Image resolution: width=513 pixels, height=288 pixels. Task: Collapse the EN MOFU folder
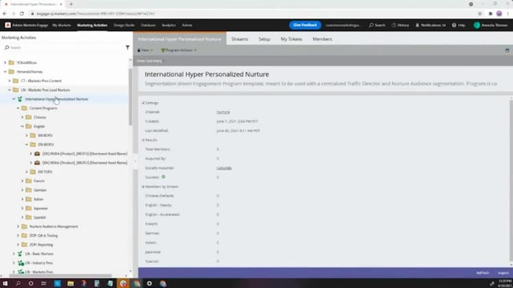[x=27, y=144]
